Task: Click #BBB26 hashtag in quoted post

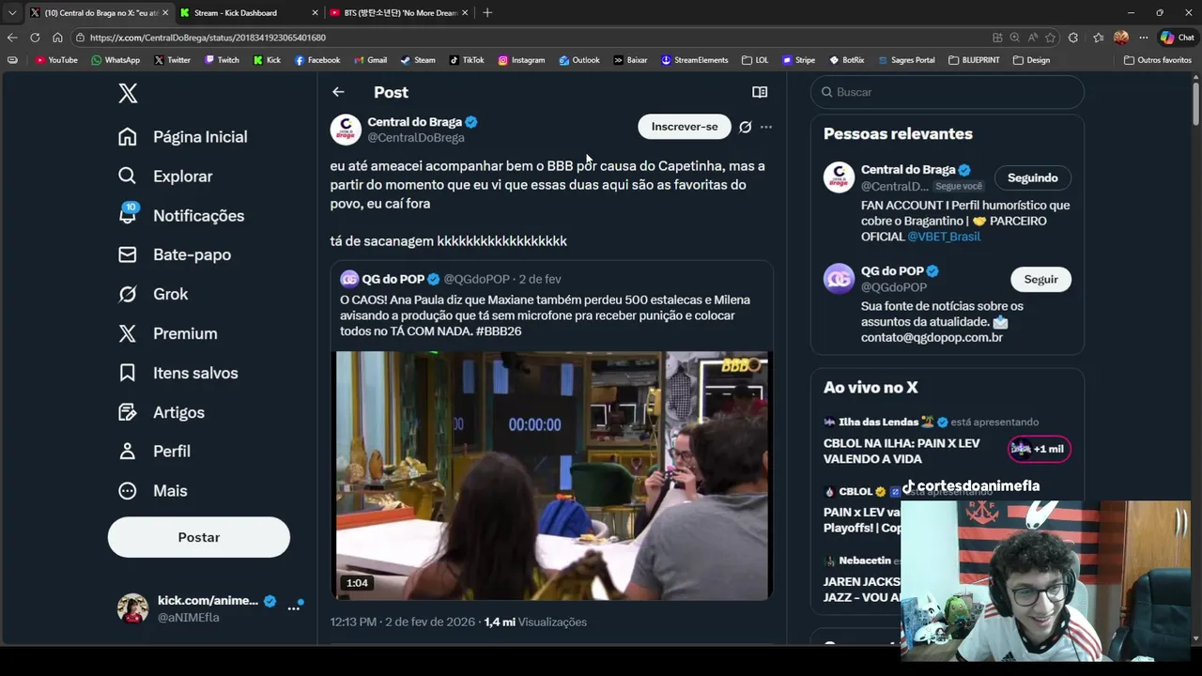Action: pos(499,331)
